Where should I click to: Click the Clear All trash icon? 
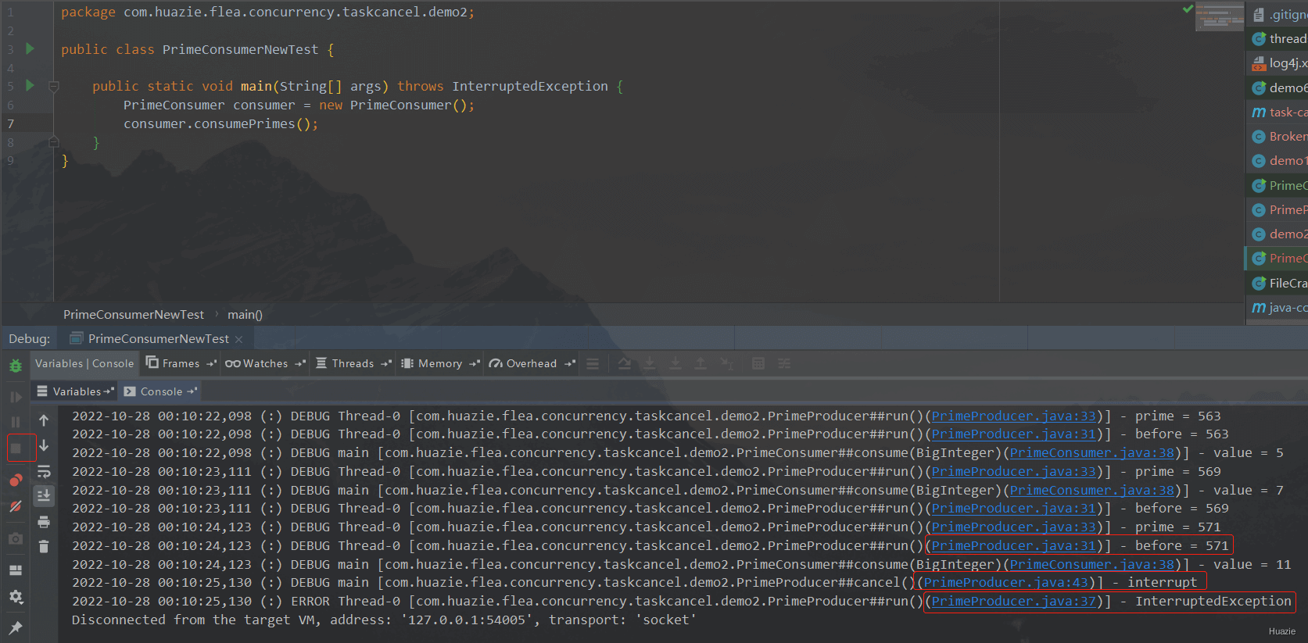point(44,546)
